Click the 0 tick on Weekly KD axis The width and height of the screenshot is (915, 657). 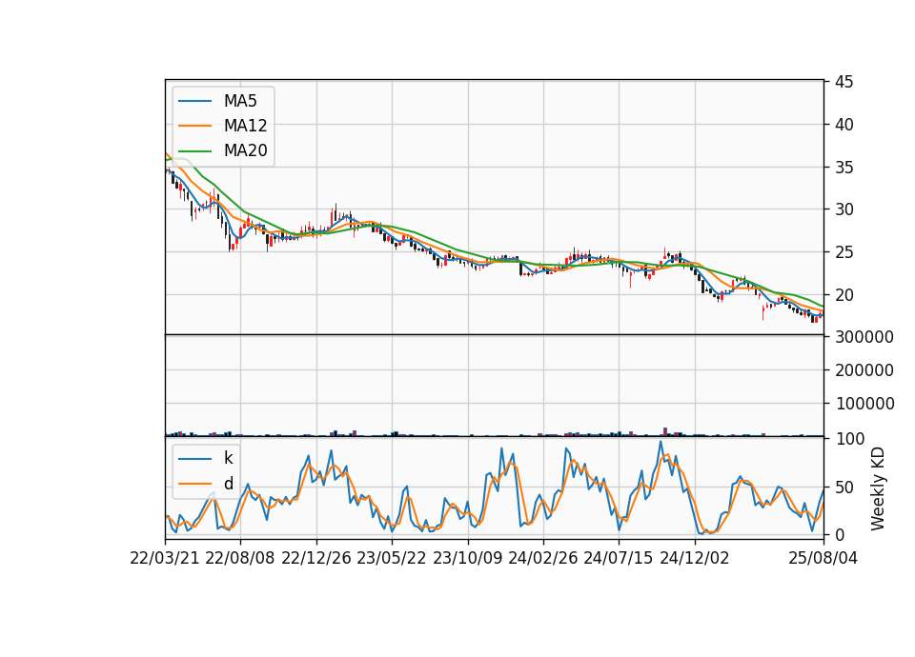coord(839,534)
